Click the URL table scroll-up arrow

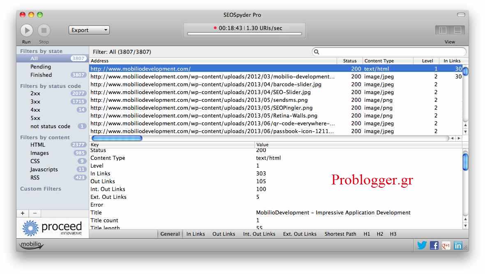pos(465,125)
